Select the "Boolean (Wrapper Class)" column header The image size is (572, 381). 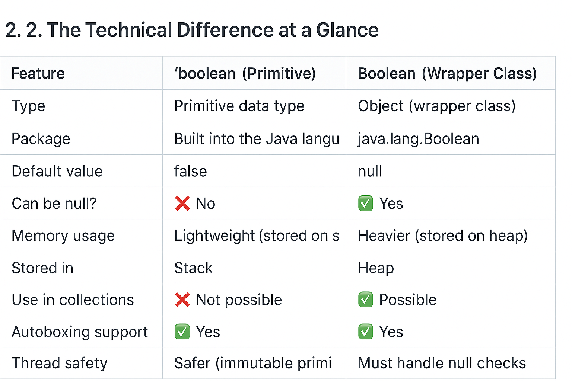coord(447,73)
